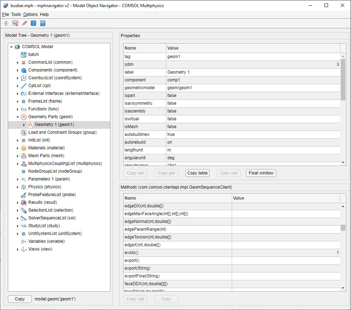Click the Variables node icon

coord(23,241)
